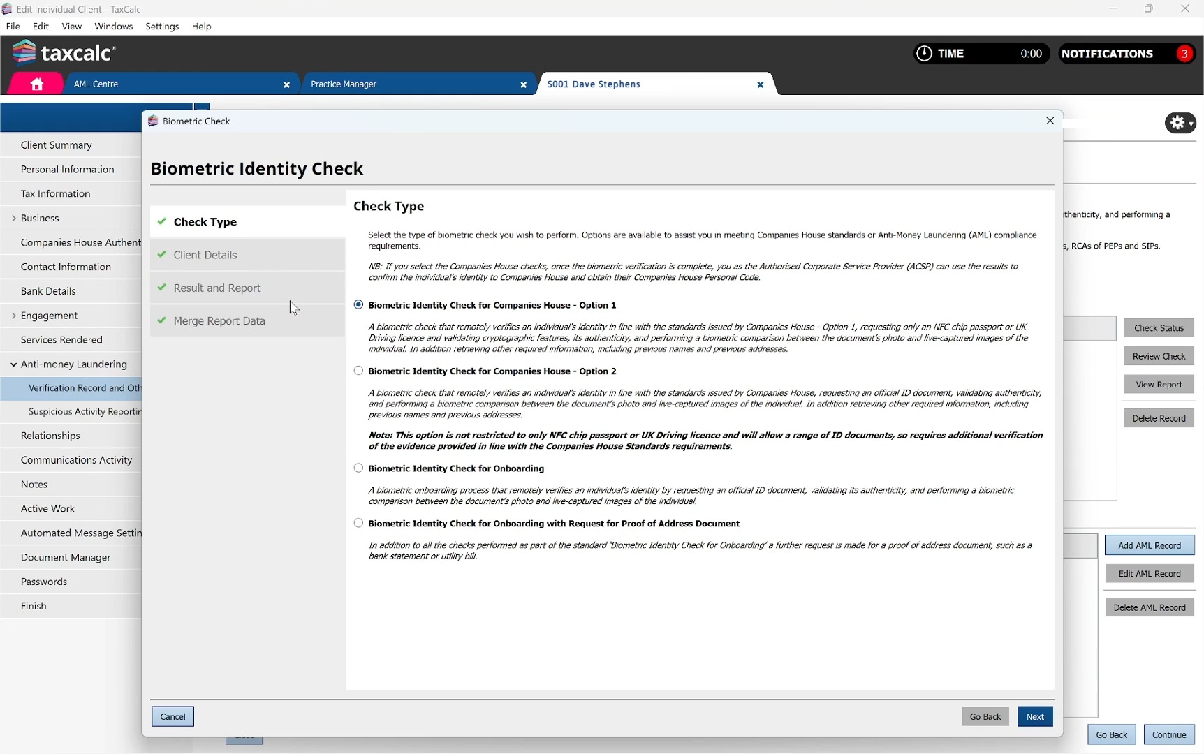Select Suspicious Activity Reporting sidebar item
The width and height of the screenshot is (1204, 754).
pos(71,412)
